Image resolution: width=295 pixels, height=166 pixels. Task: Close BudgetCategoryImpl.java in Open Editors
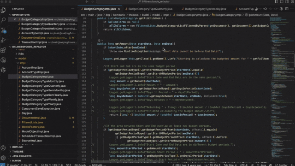pyautogui.click(x=15, y=19)
